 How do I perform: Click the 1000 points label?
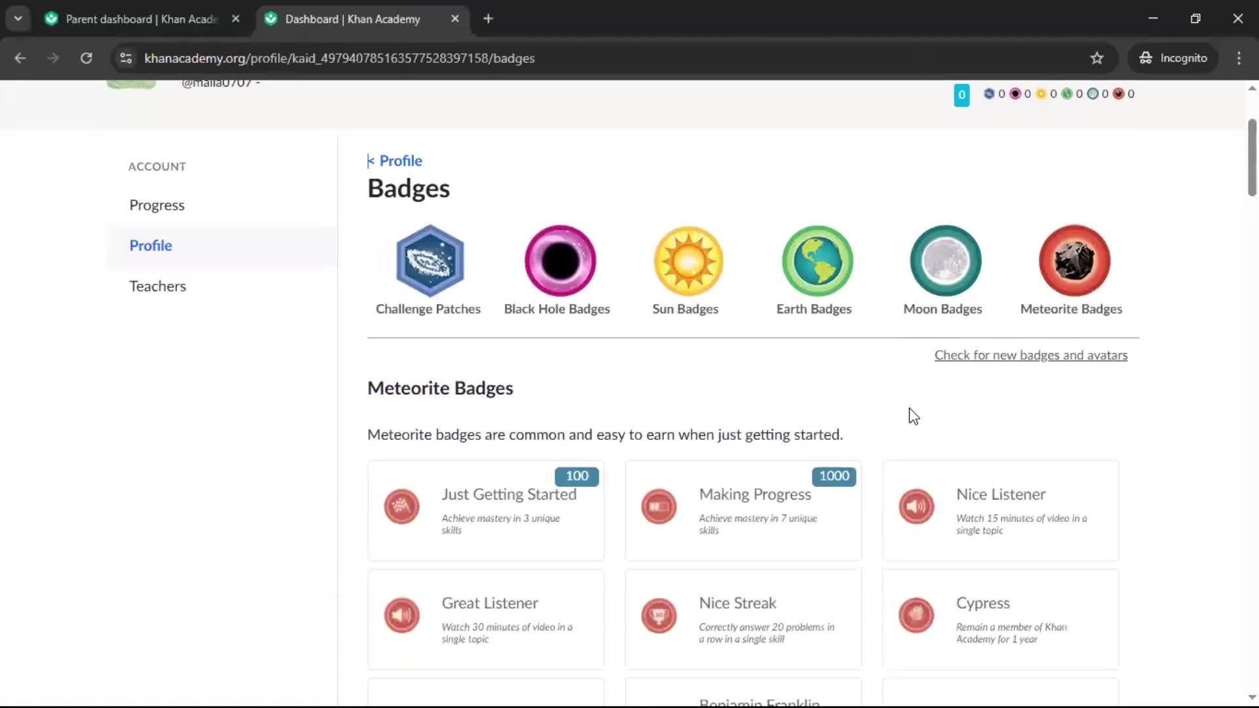(834, 476)
